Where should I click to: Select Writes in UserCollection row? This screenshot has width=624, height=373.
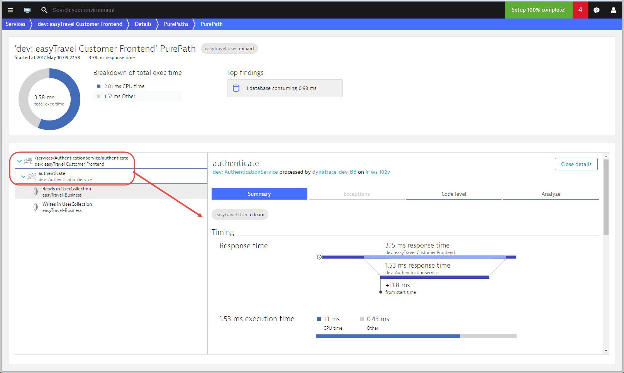pos(111,207)
